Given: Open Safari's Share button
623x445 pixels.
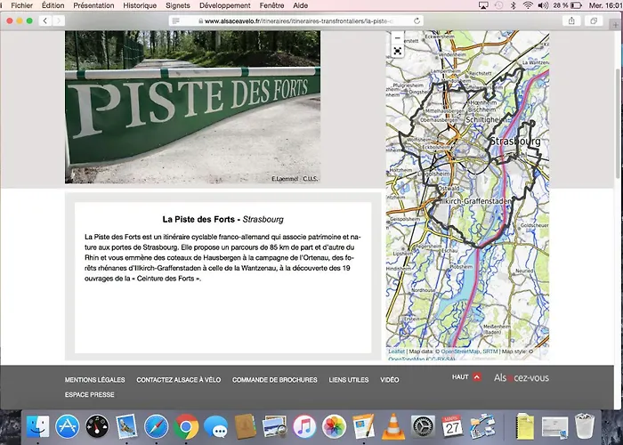Looking at the screenshot, I should (571, 20).
